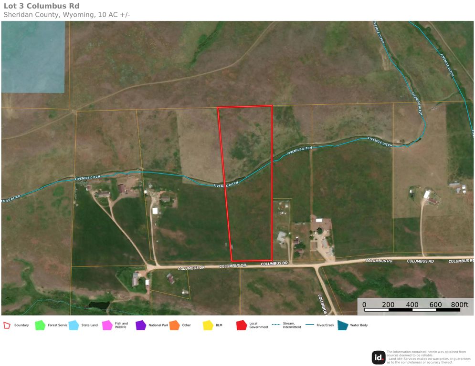
Task: Click the pink Fish and Wildlife swatch
Action: [107, 325]
